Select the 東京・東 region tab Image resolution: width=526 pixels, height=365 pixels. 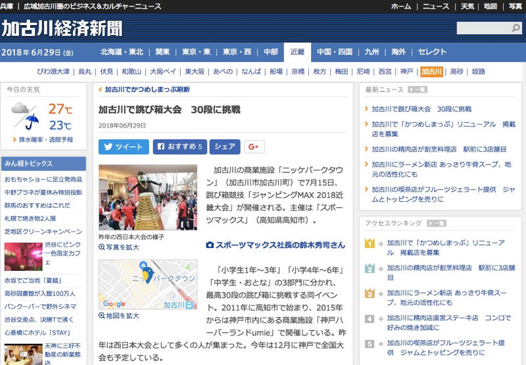[x=197, y=52]
